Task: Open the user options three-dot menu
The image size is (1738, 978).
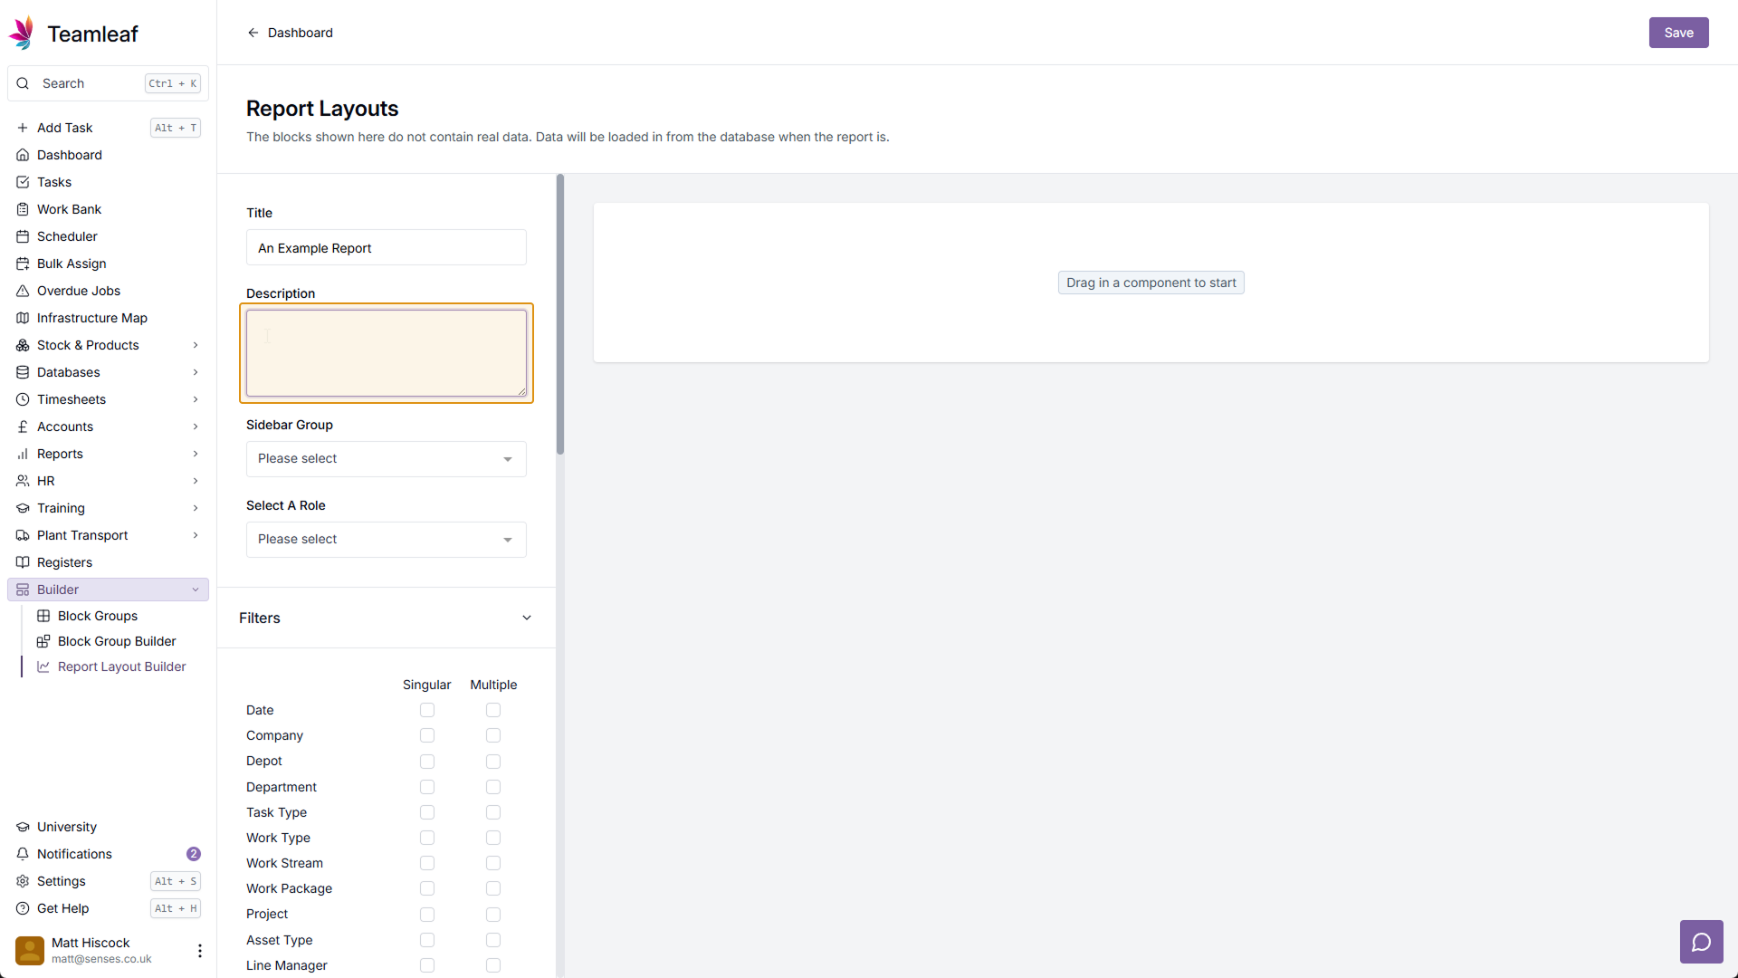Action: point(199,950)
